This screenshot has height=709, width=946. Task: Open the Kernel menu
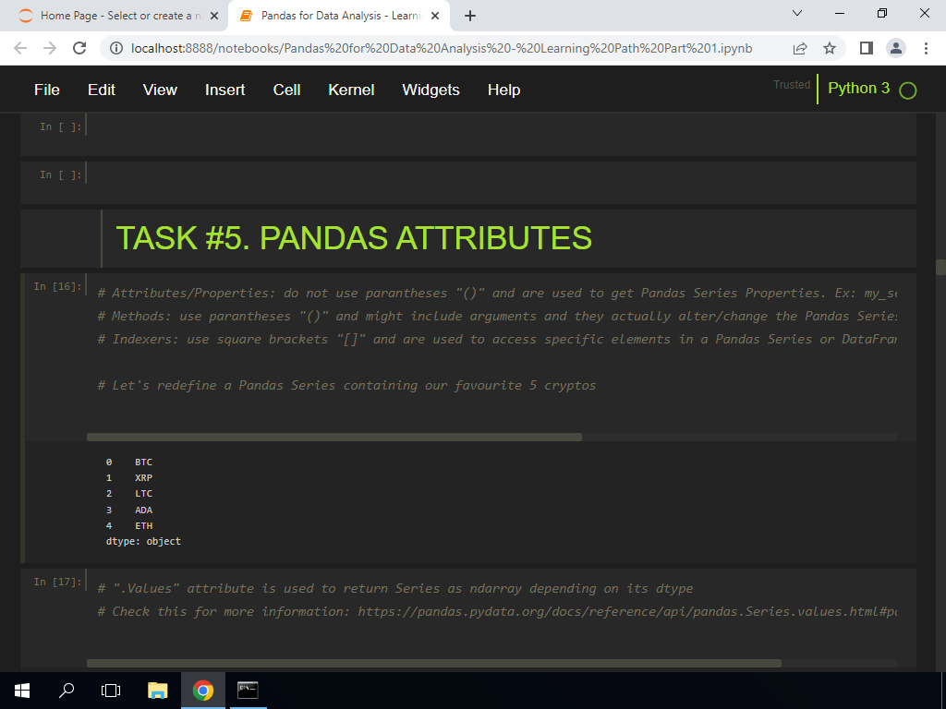[351, 90]
